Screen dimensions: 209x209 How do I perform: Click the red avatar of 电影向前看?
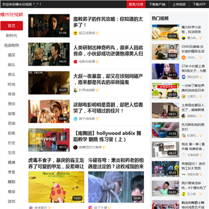[75, 62]
